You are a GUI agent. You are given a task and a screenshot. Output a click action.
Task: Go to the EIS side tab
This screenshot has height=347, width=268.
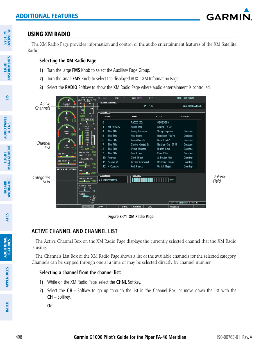pos(6,97)
